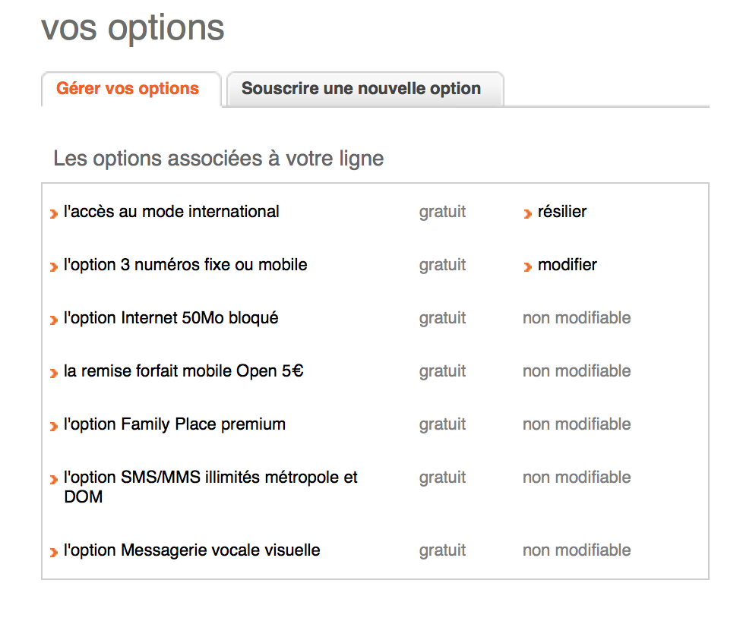Click arrow icon beside Messagerie vocale visuelle

click(x=54, y=553)
